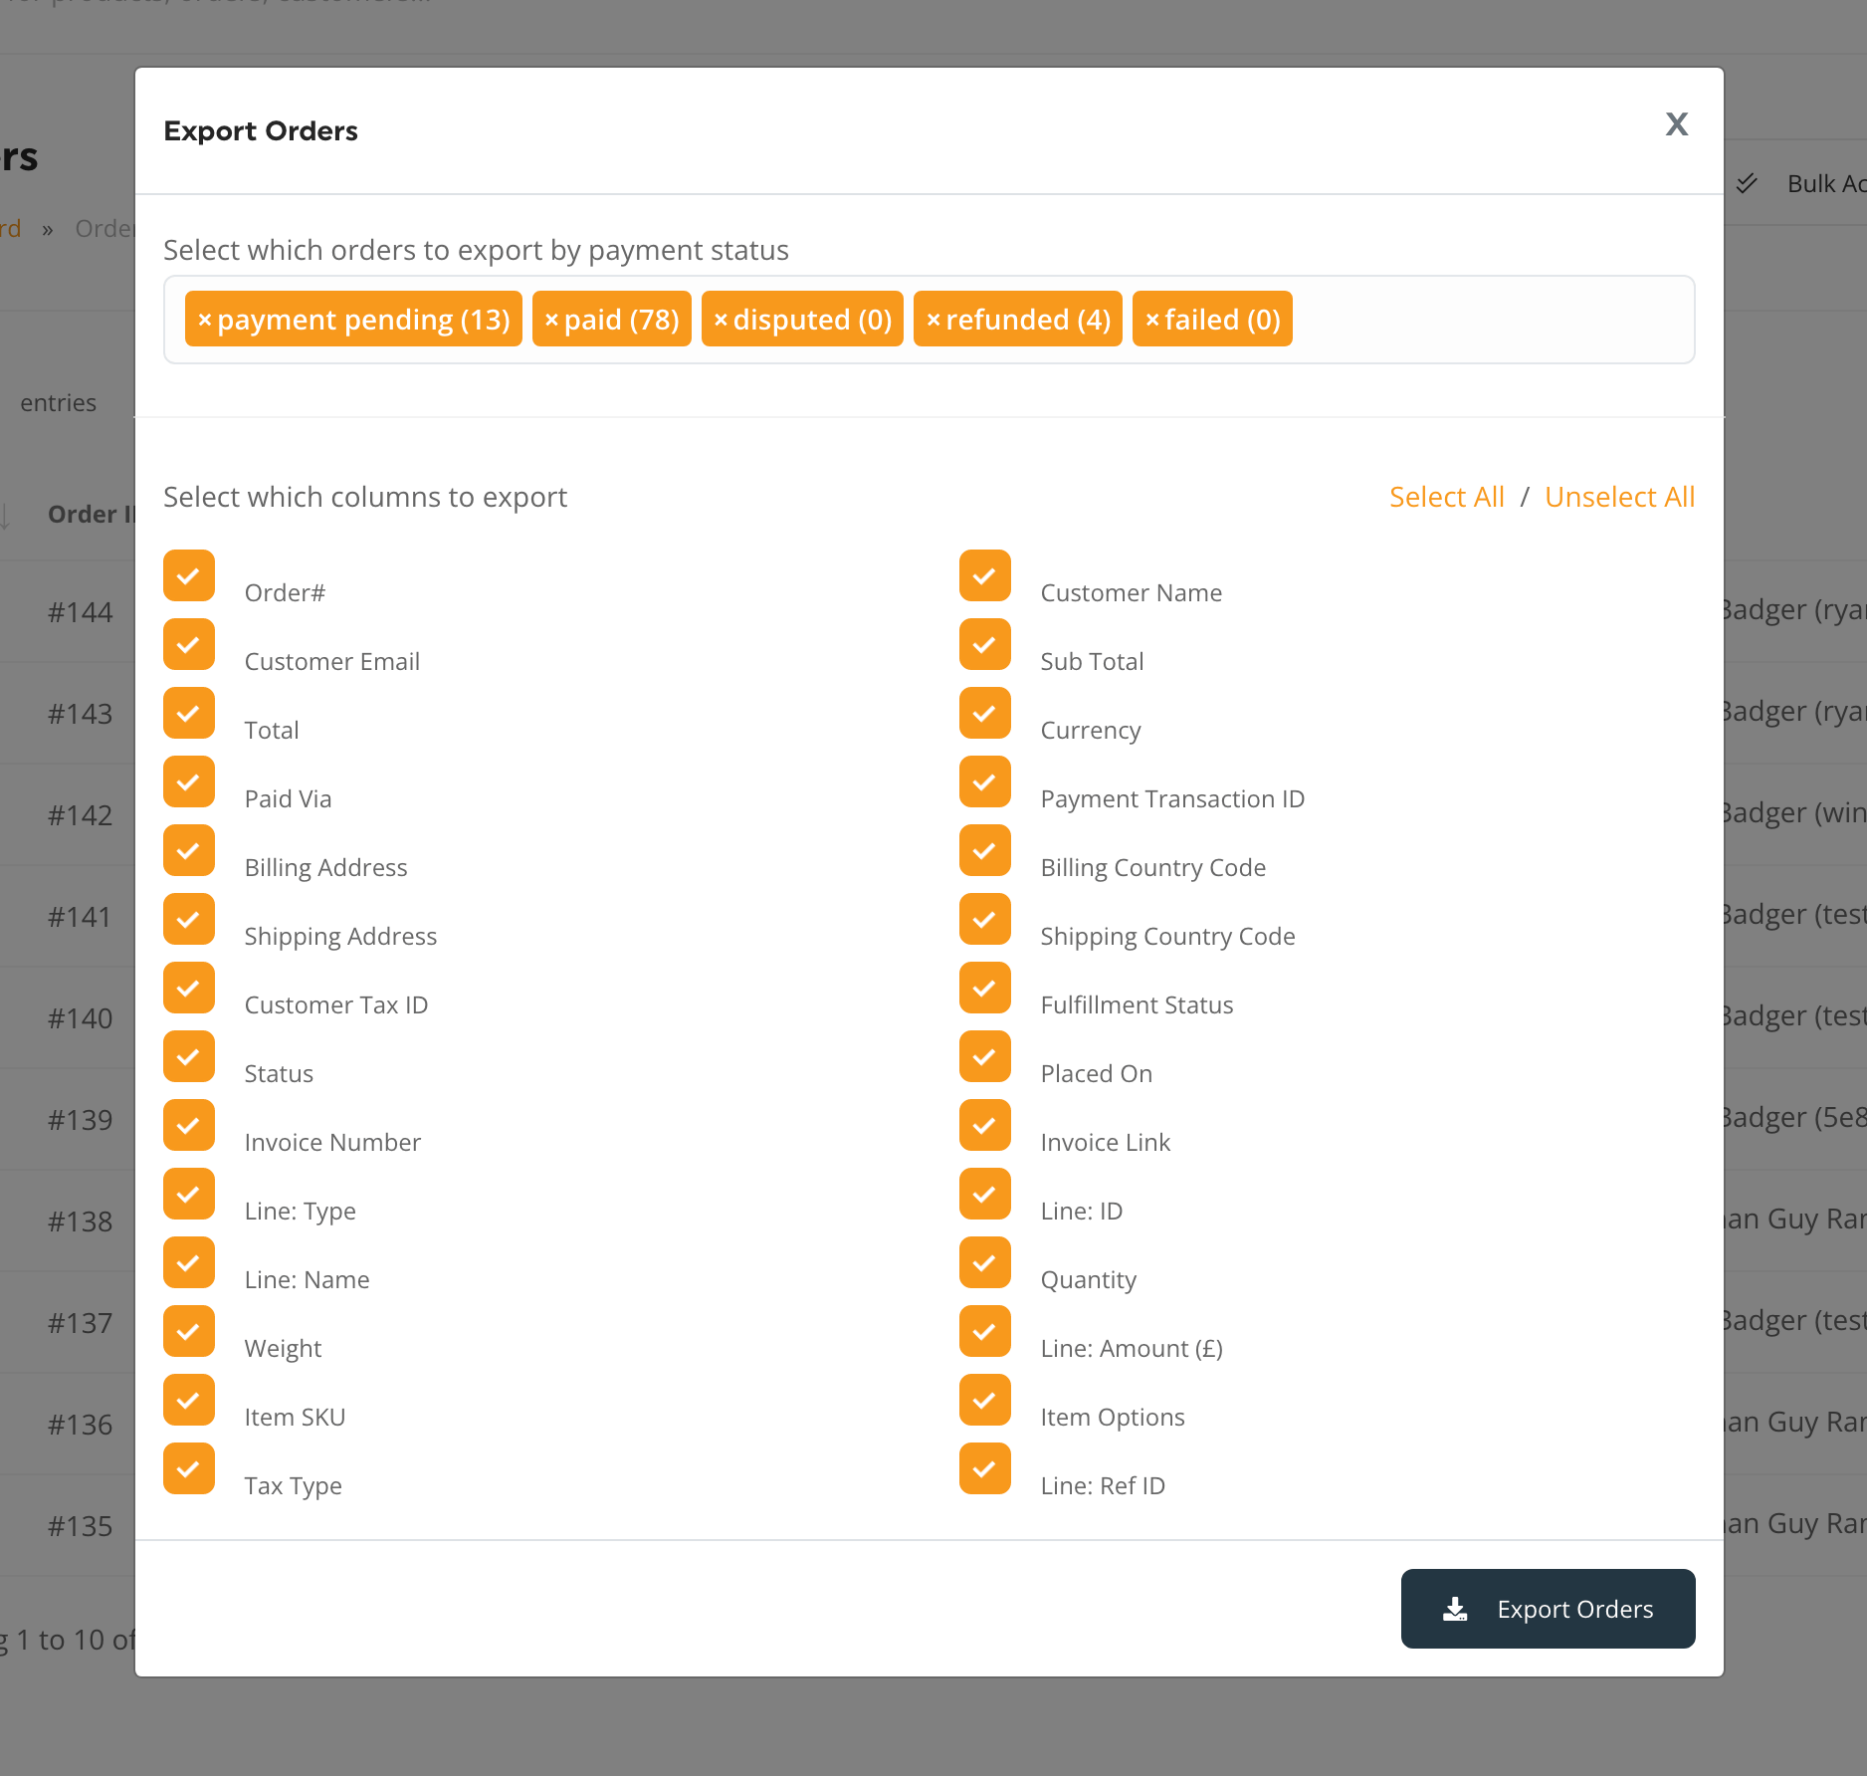Uncheck the Line: Ref ID checkbox

(x=985, y=1468)
